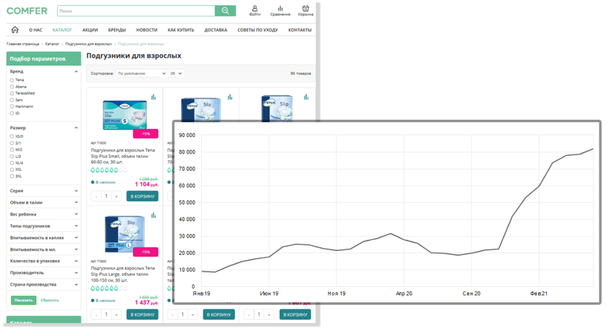Image resolution: width=607 pixels, height=332 pixels.
Task: Check the XS/0 size filter
Action: (x=12, y=136)
